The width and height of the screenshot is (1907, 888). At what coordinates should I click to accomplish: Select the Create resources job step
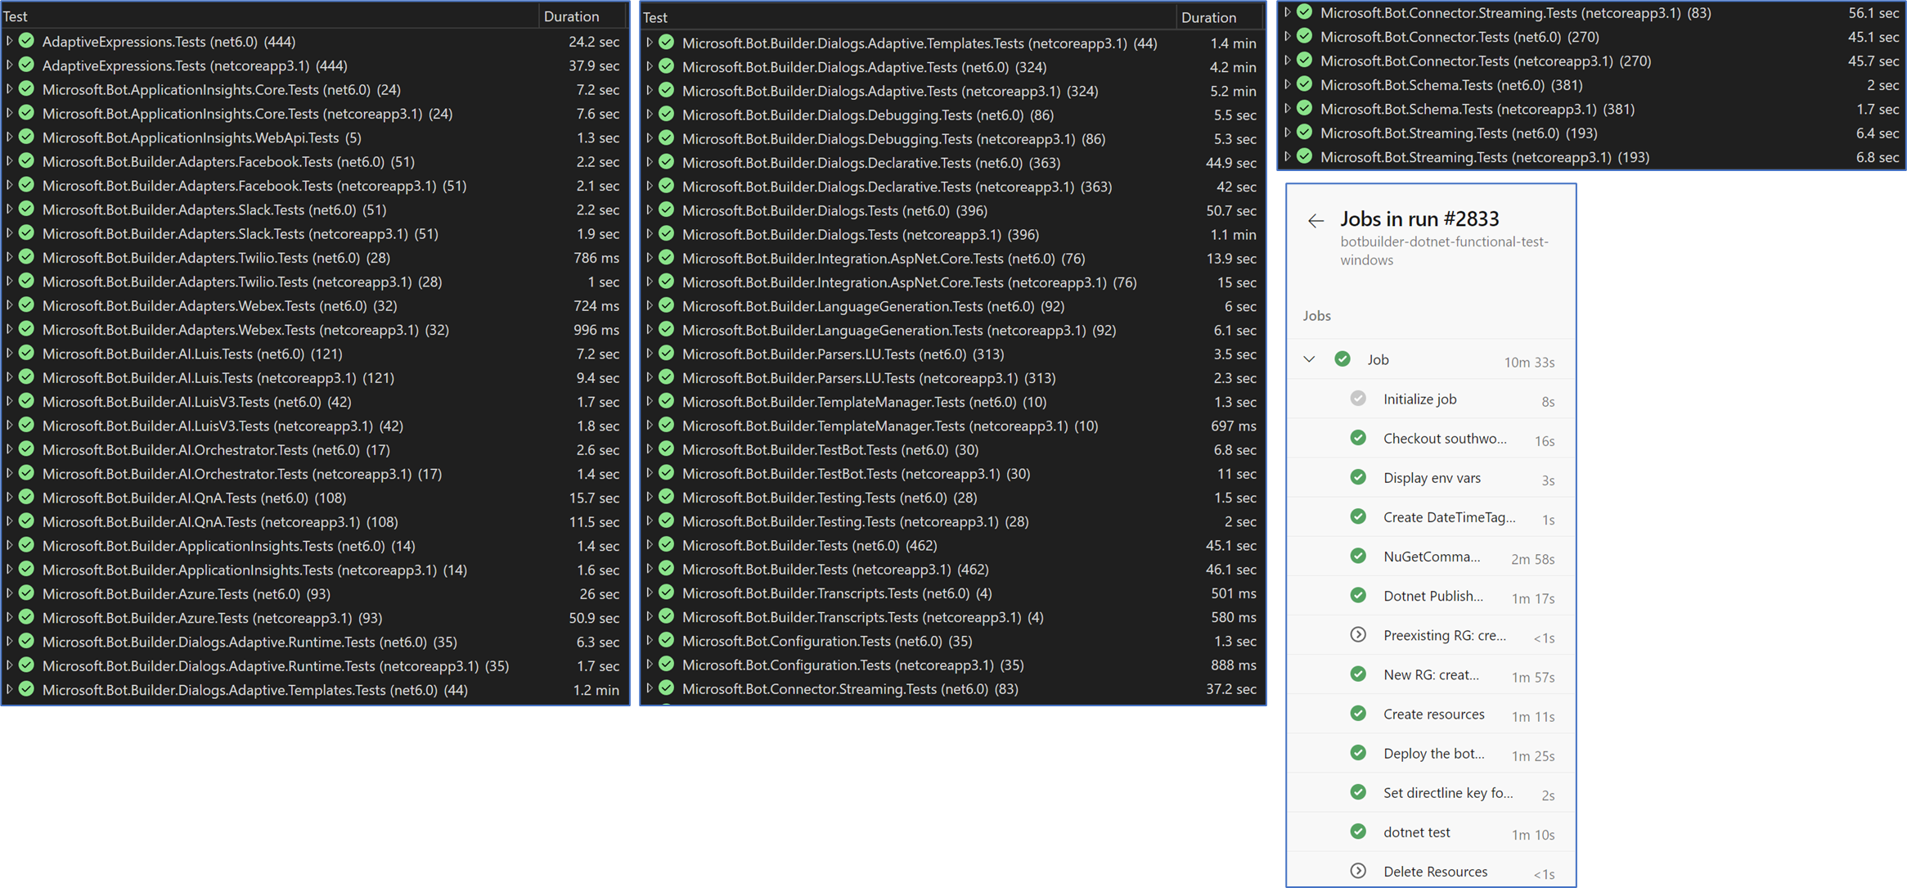click(1433, 714)
